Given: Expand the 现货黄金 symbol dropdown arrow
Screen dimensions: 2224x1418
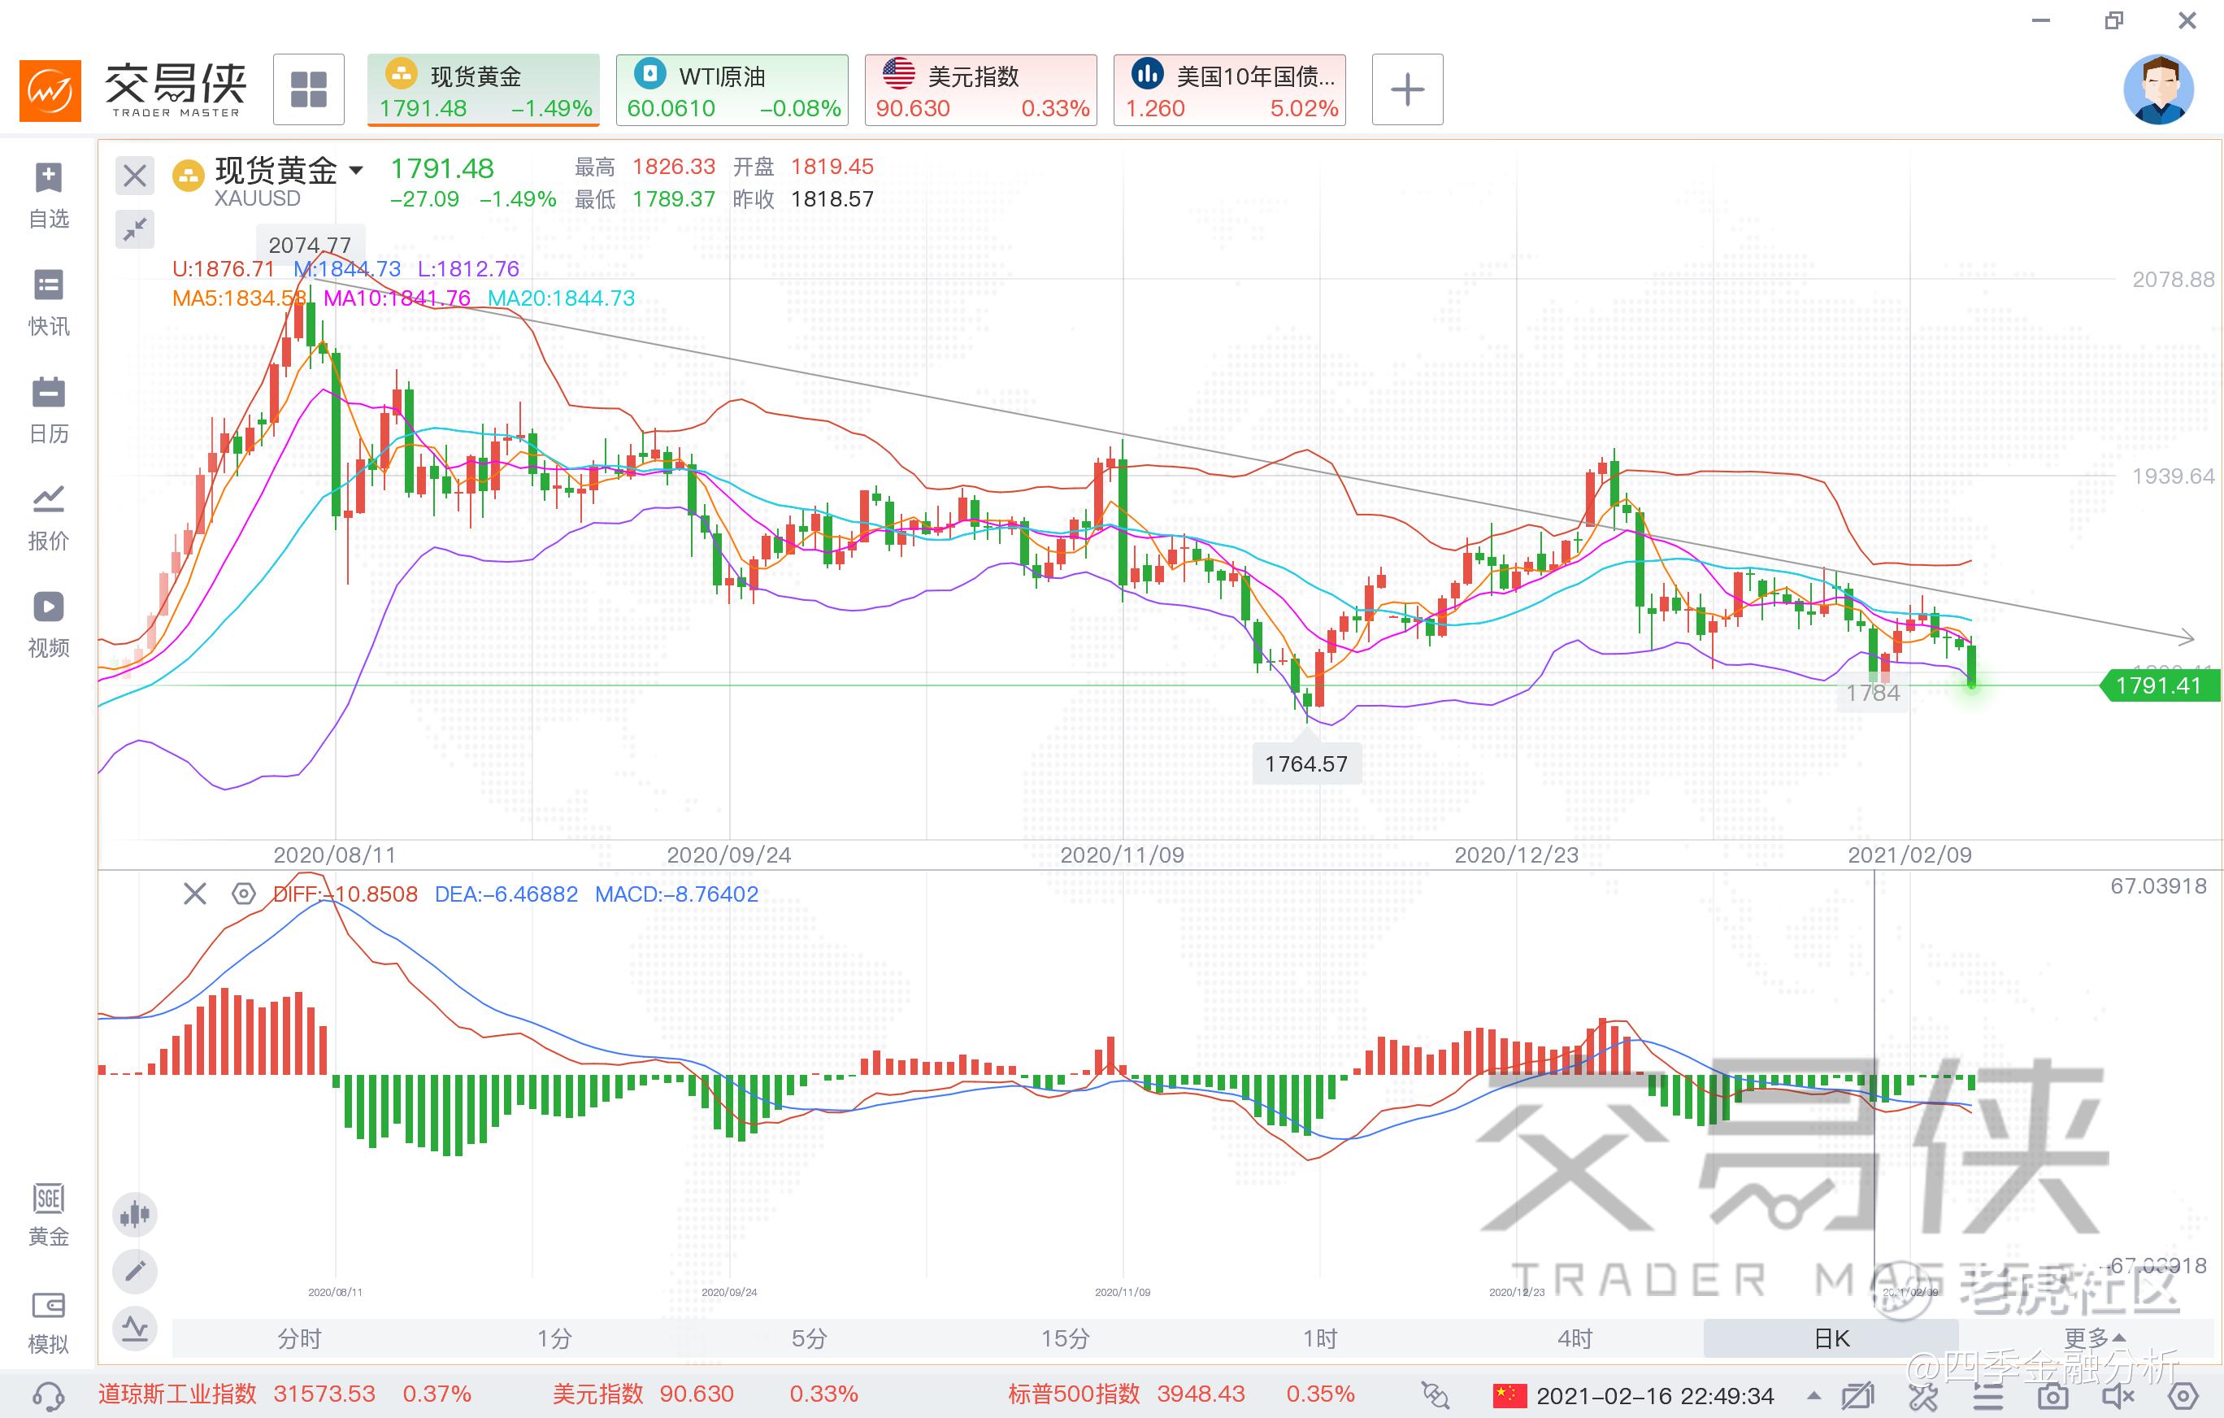Looking at the screenshot, I should (355, 170).
